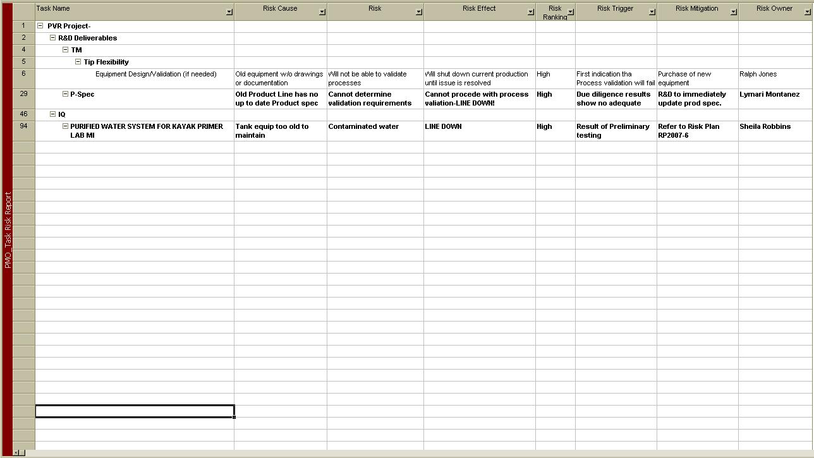The height and width of the screenshot is (458, 814).
Task: Select the Equipment Design/Validation task name cell
Action: (155, 75)
